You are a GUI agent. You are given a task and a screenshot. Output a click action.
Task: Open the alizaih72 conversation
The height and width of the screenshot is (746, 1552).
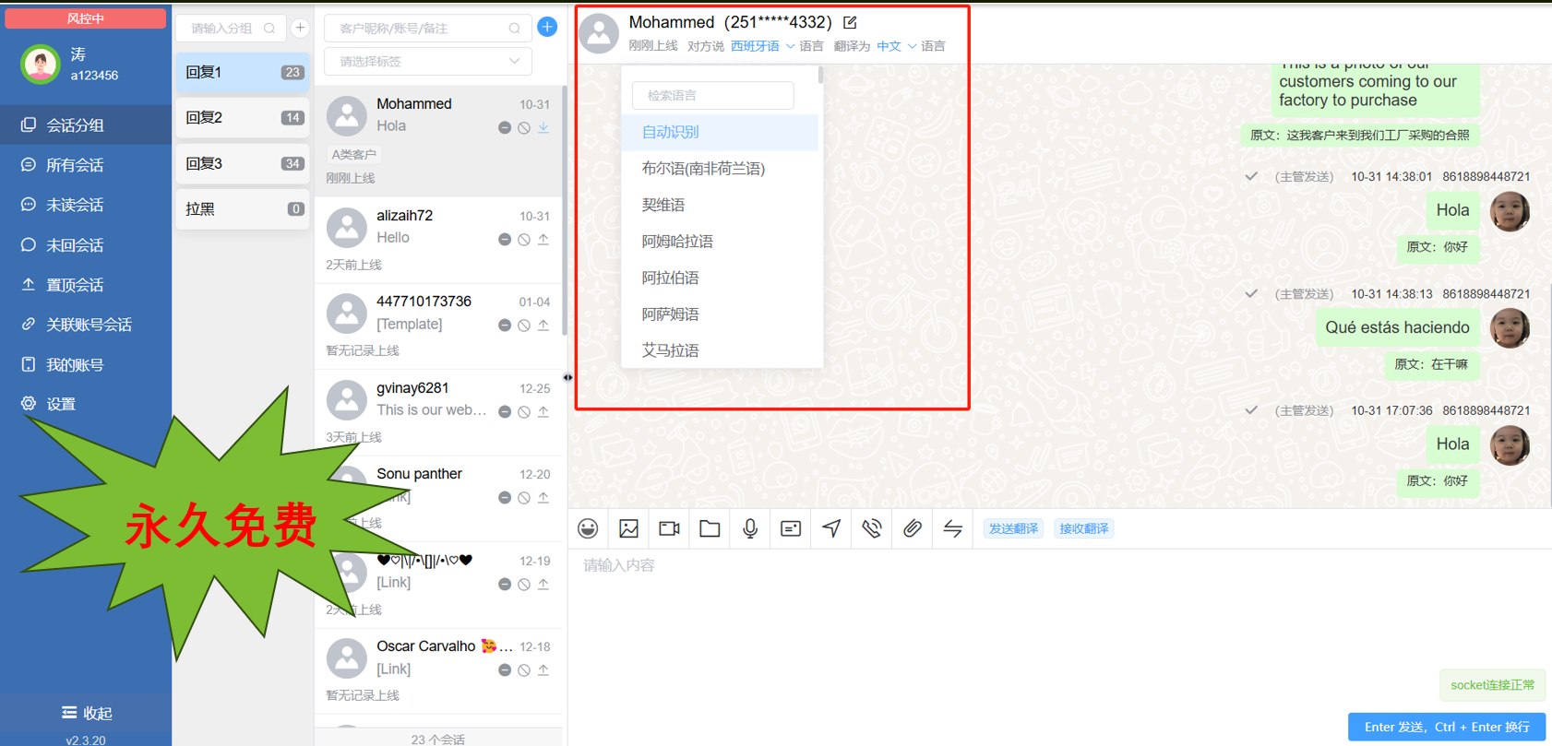click(x=438, y=240)
